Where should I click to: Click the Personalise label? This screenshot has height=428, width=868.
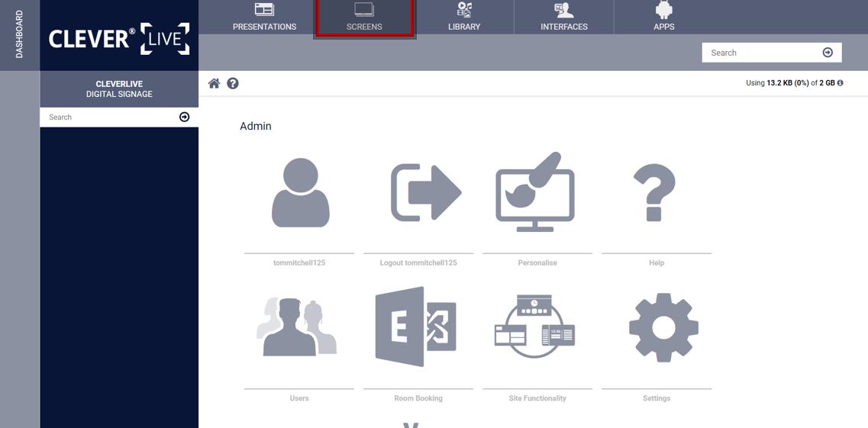pos(537,262)
